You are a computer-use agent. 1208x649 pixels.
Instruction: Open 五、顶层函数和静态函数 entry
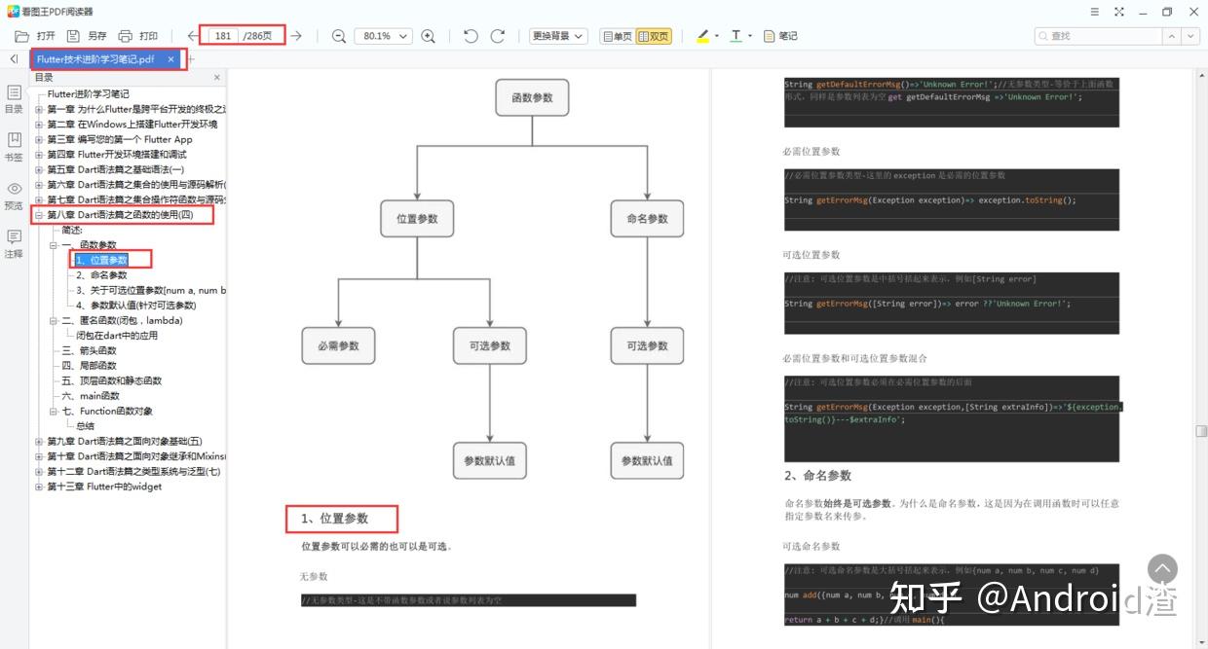pyautogui.click(x=111, y=380)
